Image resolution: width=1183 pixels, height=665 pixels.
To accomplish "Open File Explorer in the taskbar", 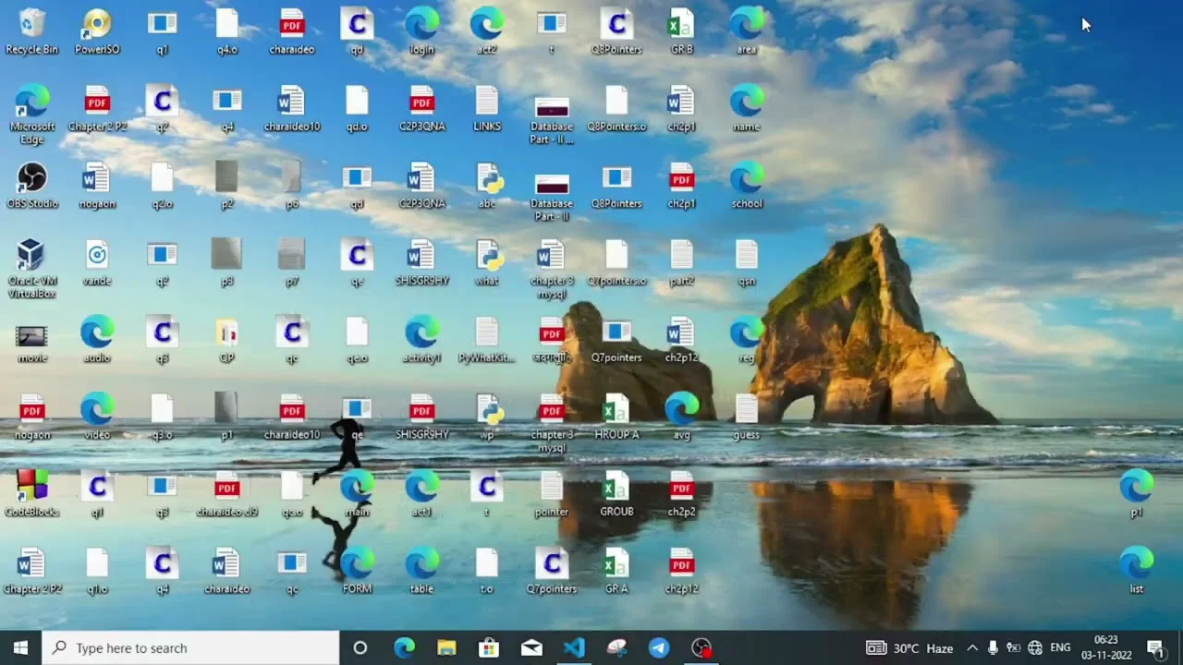I will [446, 648].
